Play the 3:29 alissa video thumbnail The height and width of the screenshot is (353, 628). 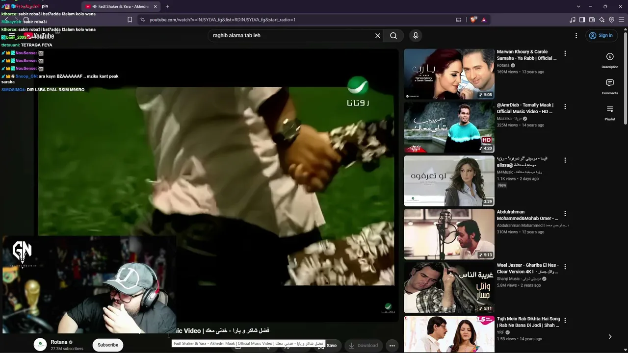(x=449, y=181)
